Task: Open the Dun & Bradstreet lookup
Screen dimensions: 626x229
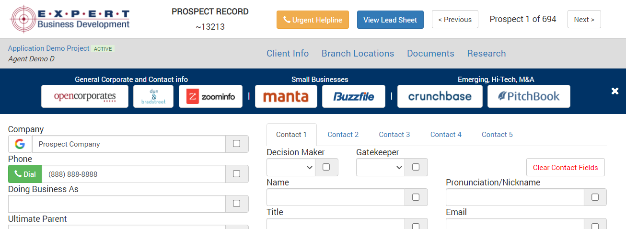Action: 153,96
